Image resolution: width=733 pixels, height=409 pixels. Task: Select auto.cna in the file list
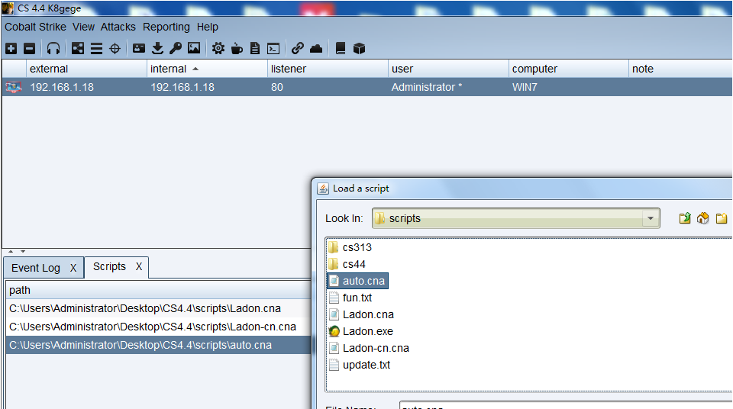pos(357,281)
